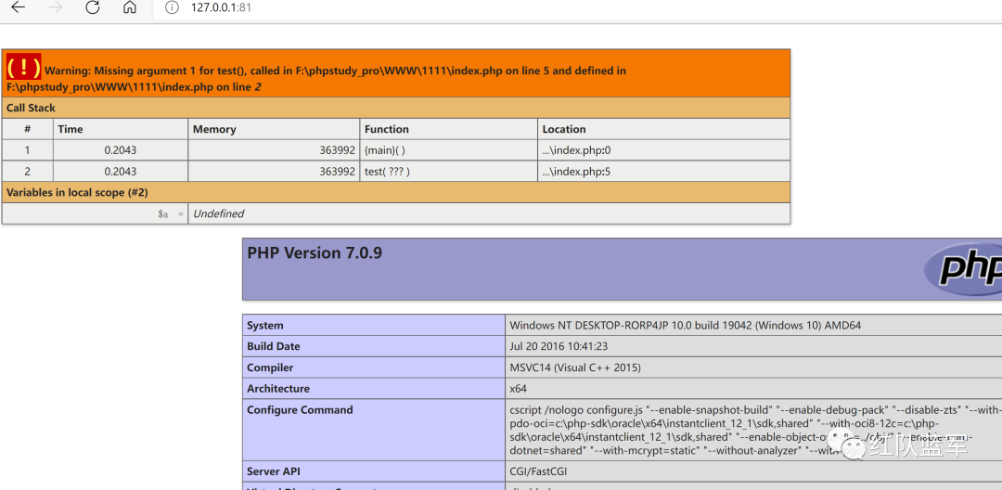This screenshot has width=1002, height=490.
Task: Select the 'Configure Command' row label
Action: (300, 409)
